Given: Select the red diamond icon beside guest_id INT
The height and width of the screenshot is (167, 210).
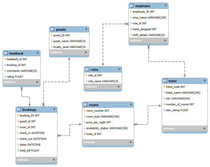Looking at the screenshot, I should pyautogui.click(x=18, y=121).
